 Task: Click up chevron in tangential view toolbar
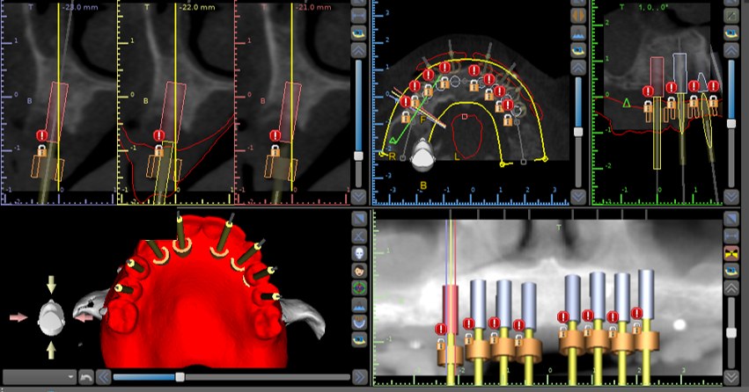[731, 50]
